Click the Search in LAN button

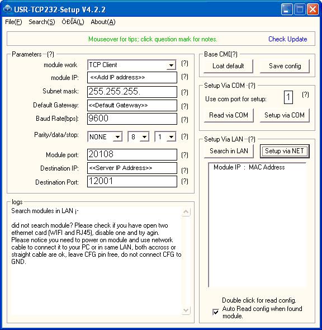pyautogui.click(x=229, y=151)
